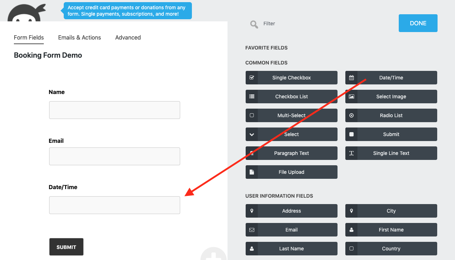Screen dimensions: 455x260
Task: Click the checkmark icon on Single Checkbox field
Action: (x=252, y=78)
